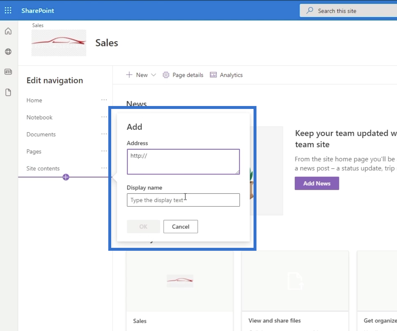Screen dimensions: 397x331
Task: Click the Edit navigation heading
Action: point(55,81)
